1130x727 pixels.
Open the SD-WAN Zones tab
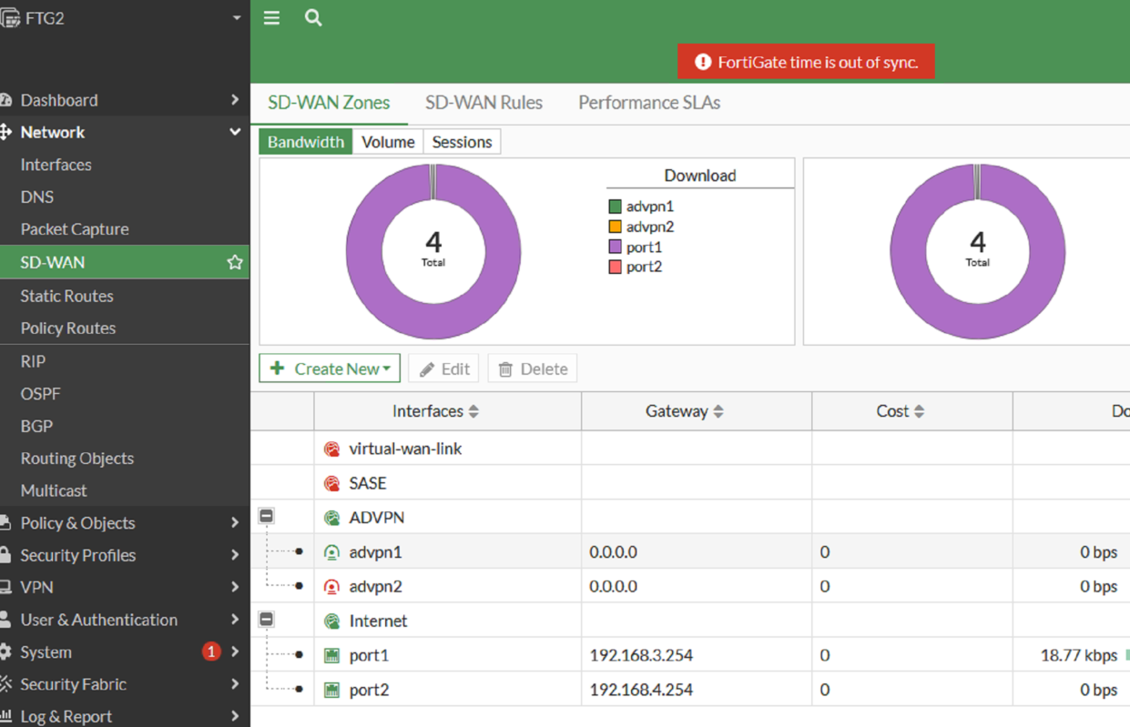click(329, 103)
